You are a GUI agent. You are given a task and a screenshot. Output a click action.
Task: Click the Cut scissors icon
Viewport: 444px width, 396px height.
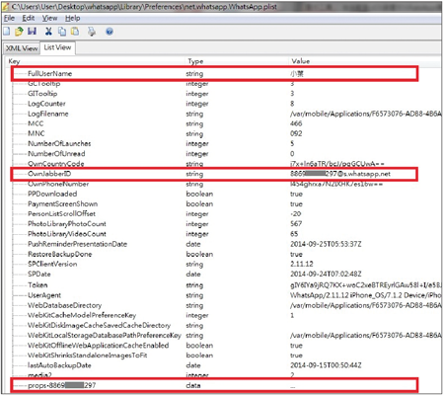[x=48, y=32]
